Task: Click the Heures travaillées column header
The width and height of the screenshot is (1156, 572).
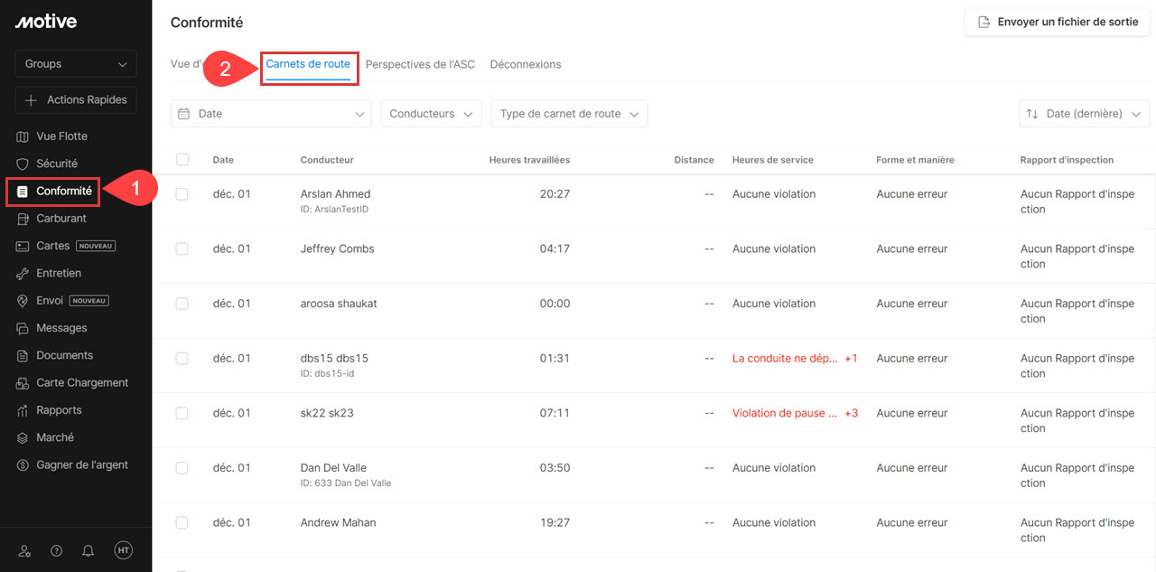Action: pyautogui.click(x=529, y=160)
